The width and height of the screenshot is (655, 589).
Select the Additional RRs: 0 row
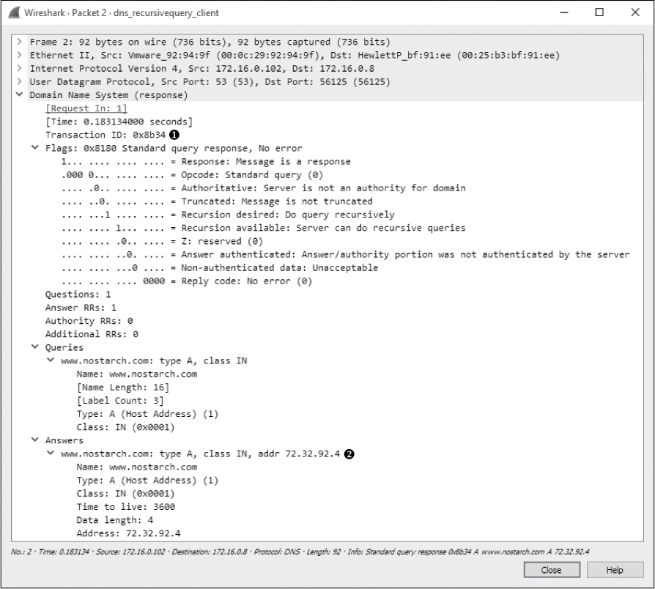92,334
